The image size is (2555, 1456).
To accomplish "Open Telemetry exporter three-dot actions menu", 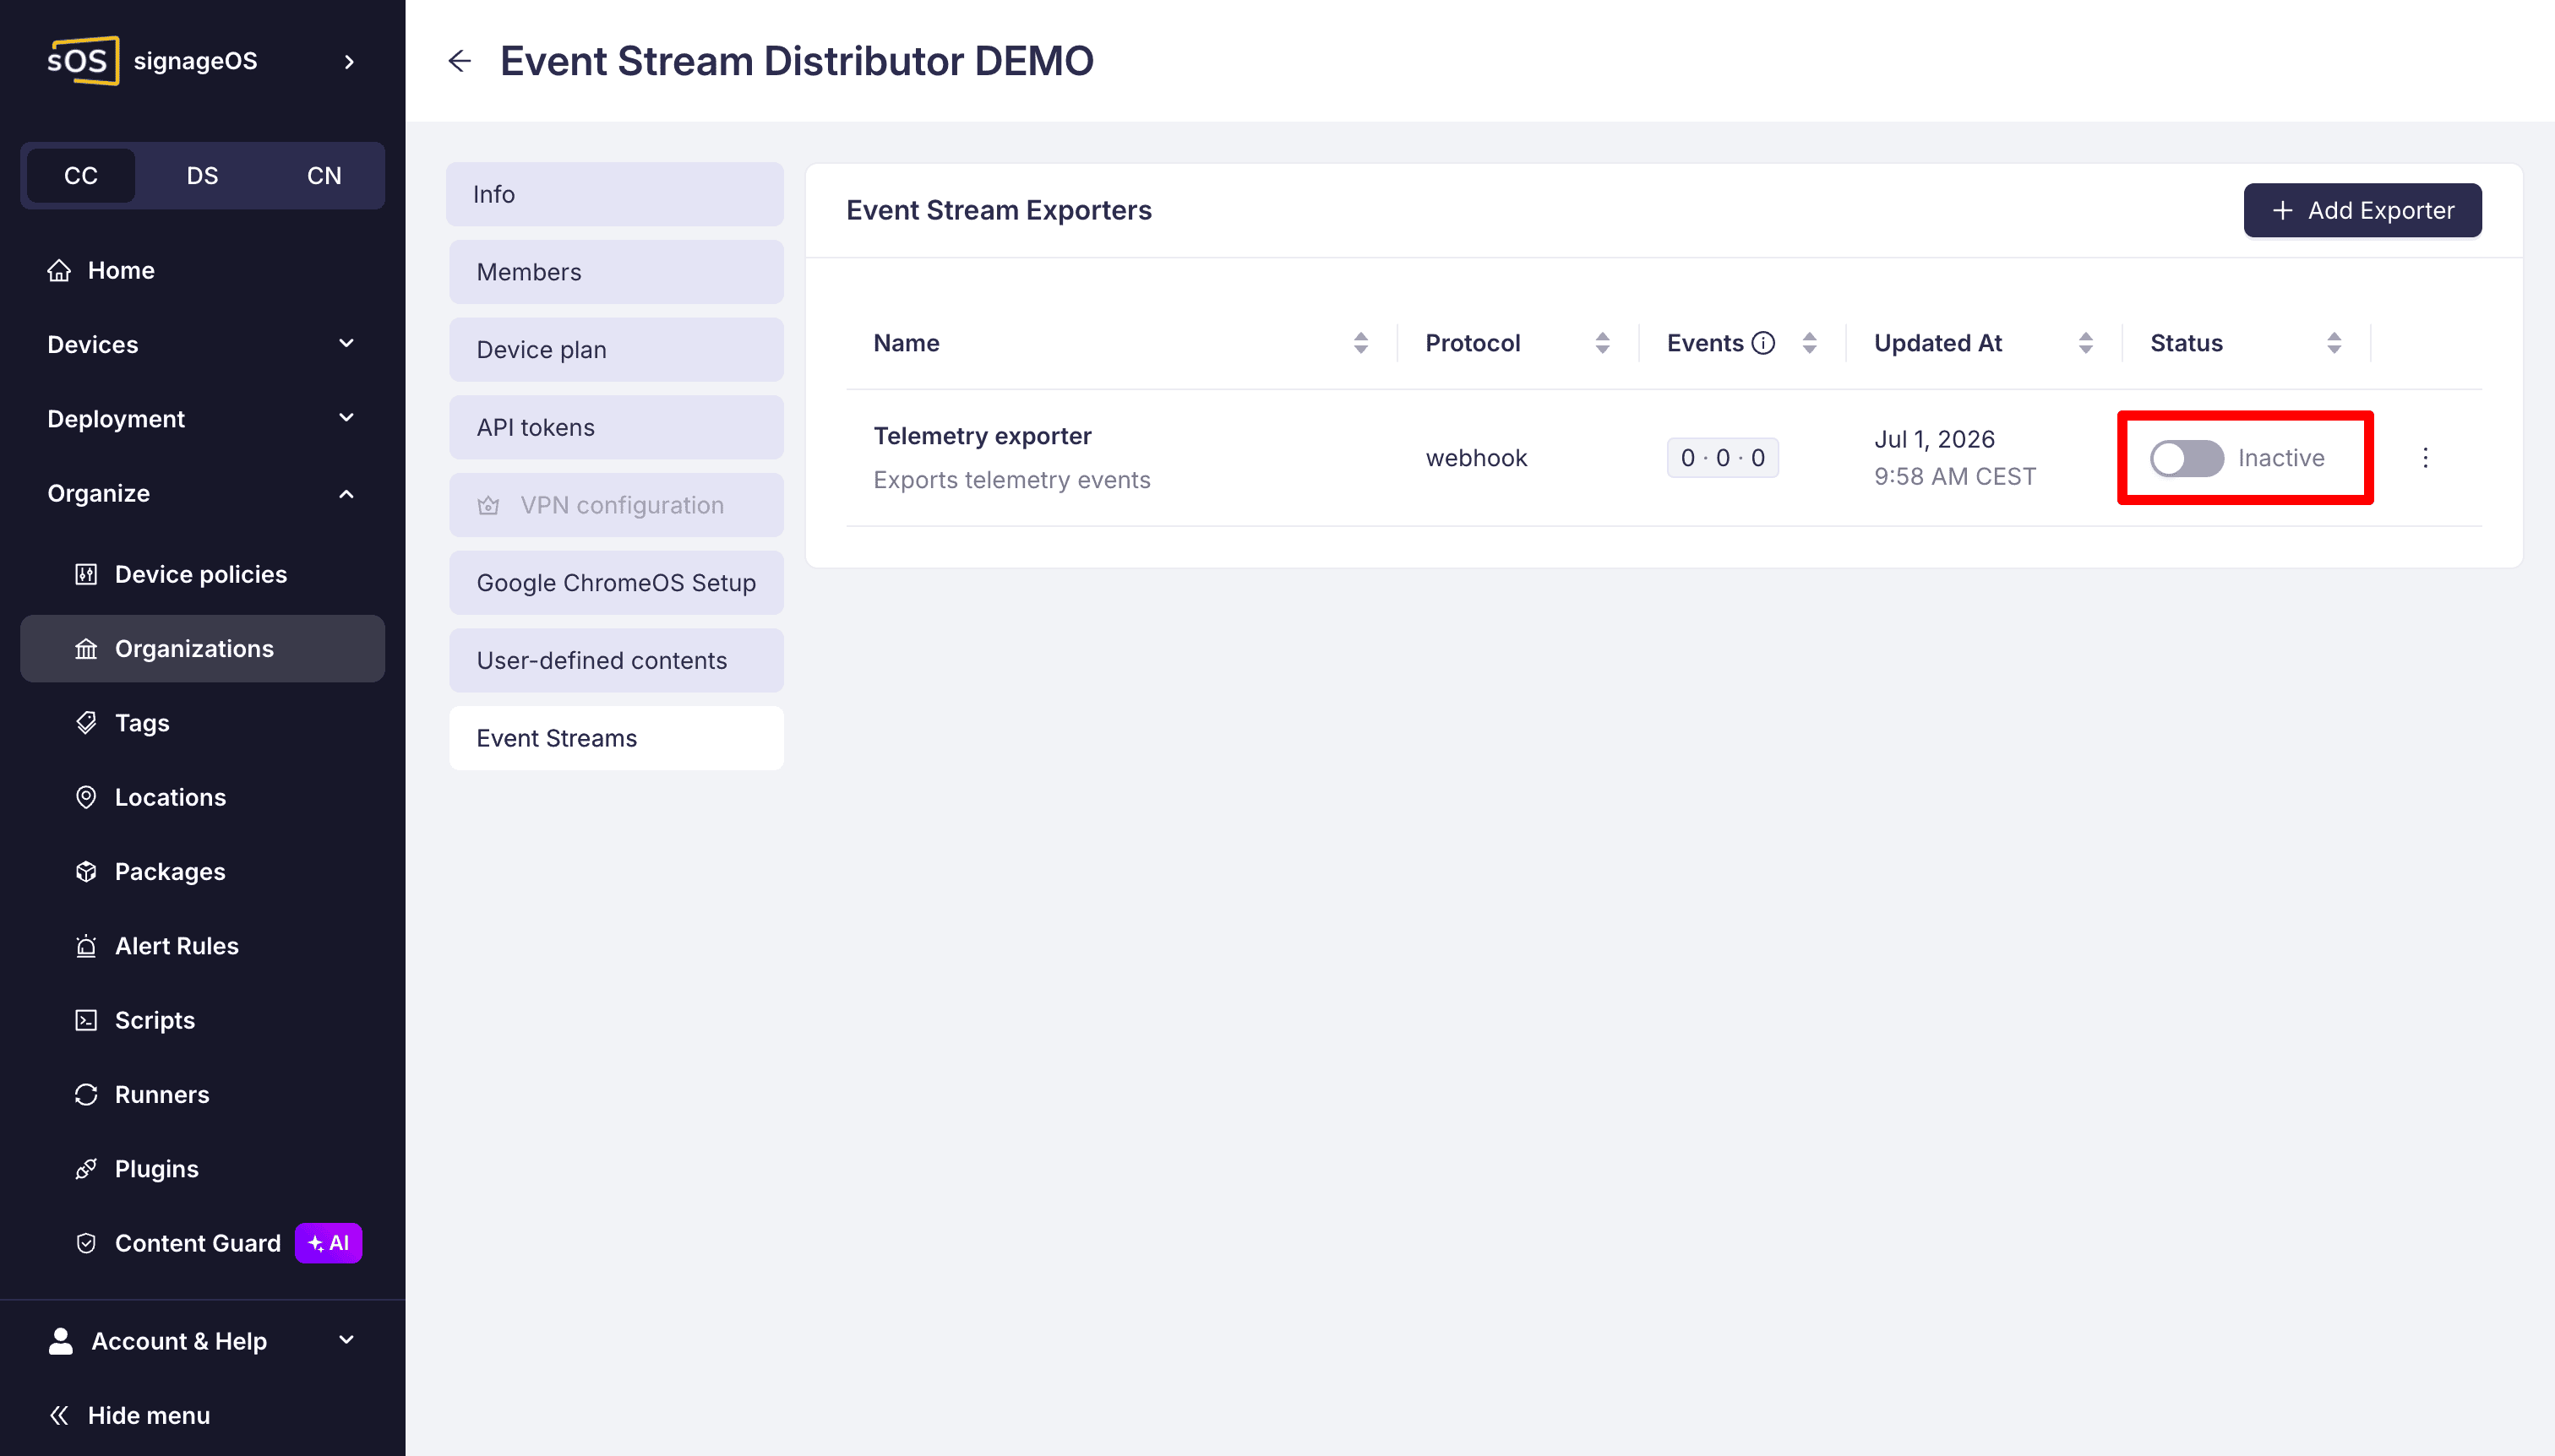I will [x=2425, y=458].
